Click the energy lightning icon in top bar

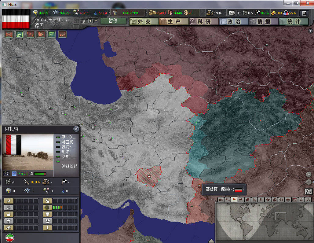(35, 13)
